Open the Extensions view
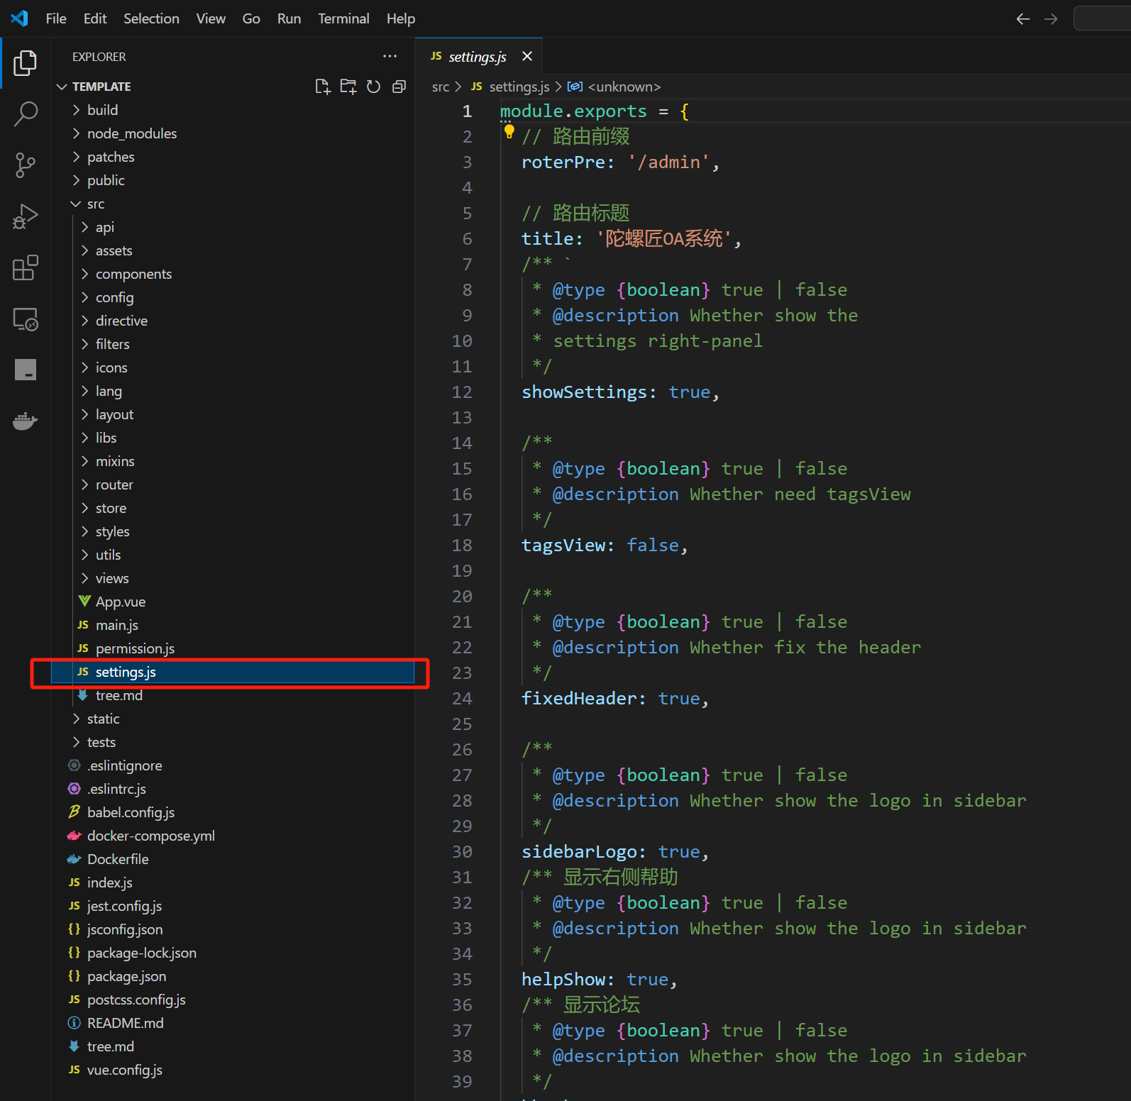 26,268
